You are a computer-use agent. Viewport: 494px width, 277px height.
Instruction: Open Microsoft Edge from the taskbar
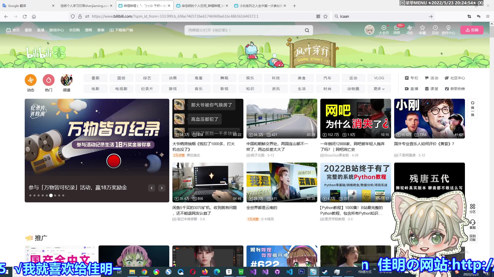point(217,272)
